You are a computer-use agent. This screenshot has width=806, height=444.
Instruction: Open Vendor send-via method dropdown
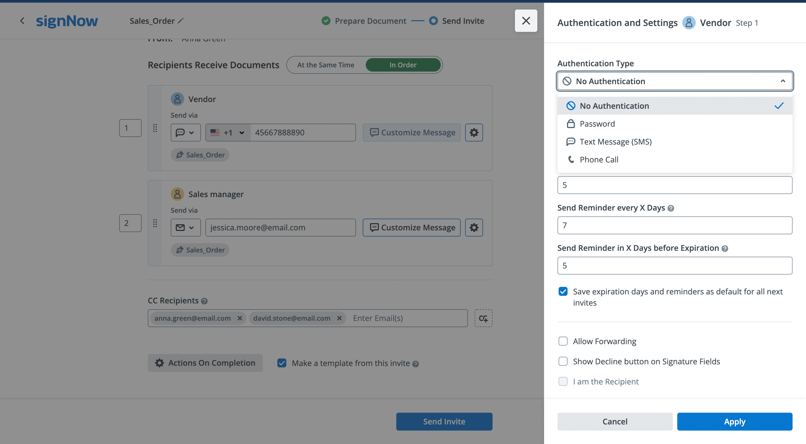185,133
